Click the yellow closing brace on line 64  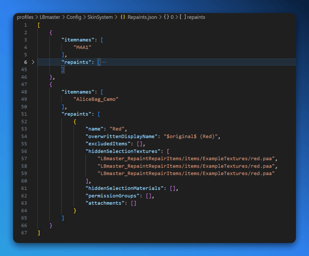point(75,211)
